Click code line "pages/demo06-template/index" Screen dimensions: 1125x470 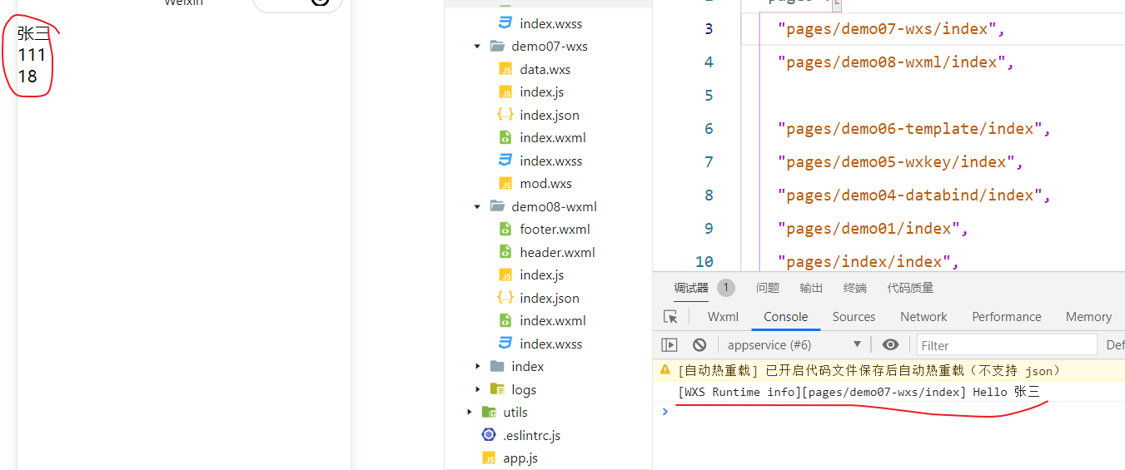pos(915,129)
